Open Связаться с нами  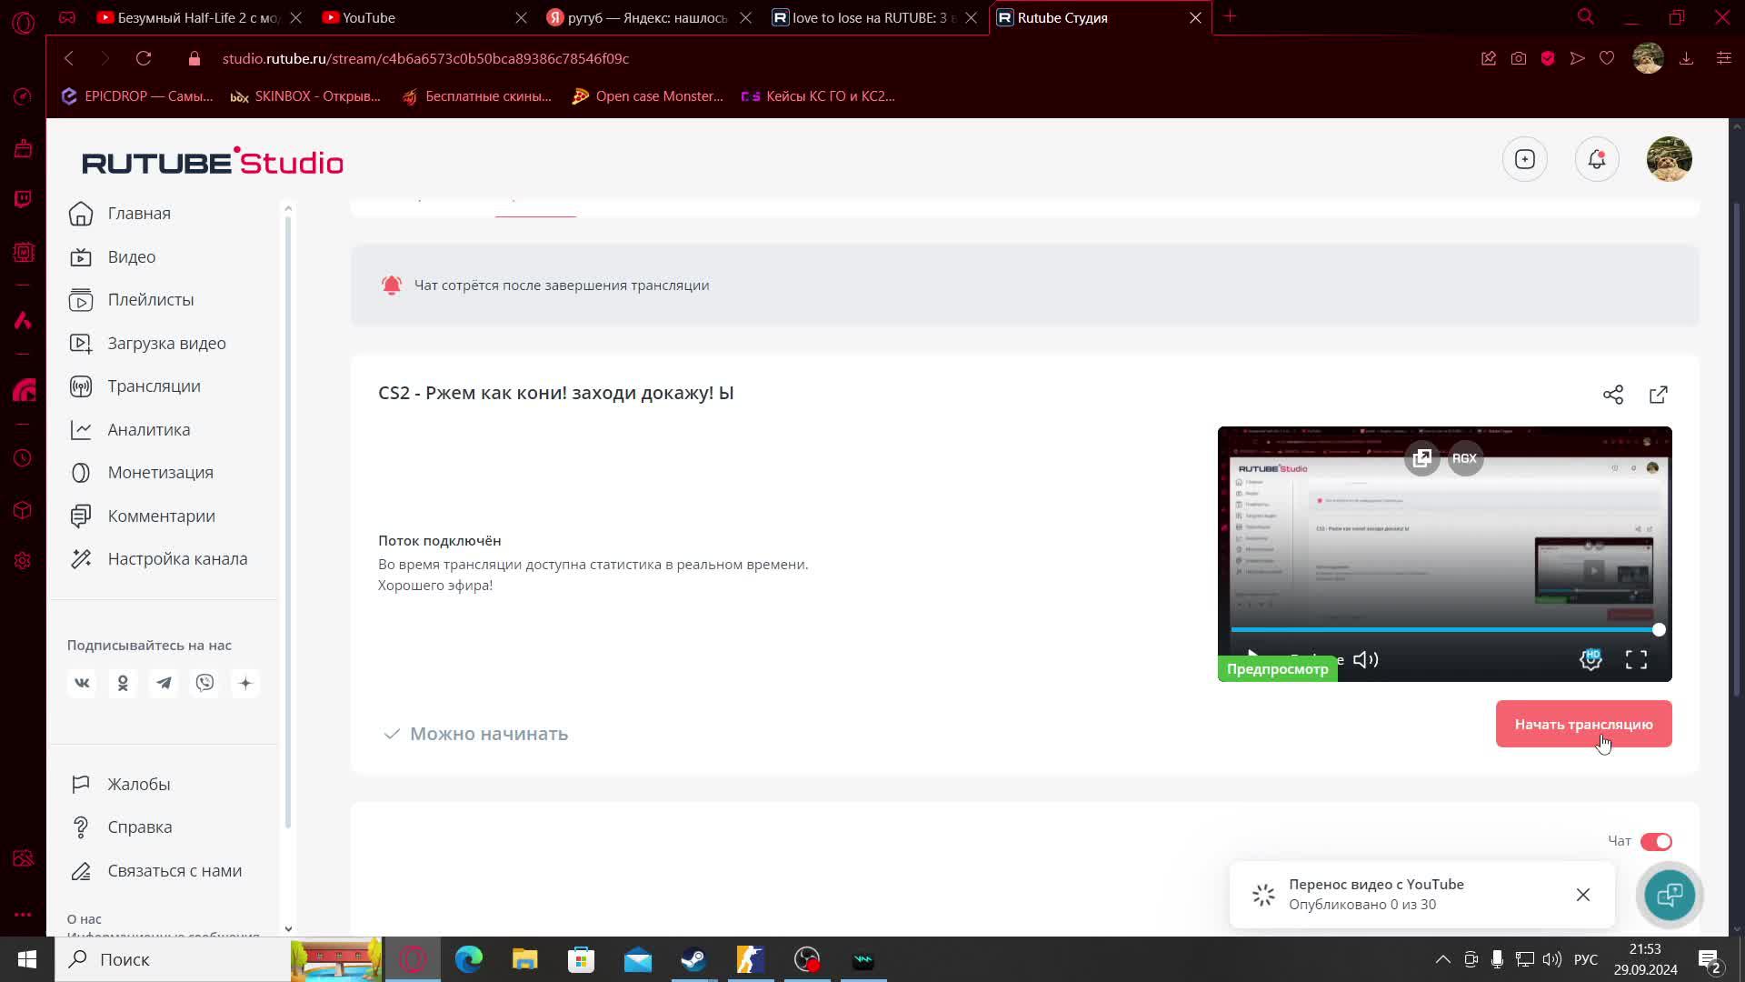(174, 870)
